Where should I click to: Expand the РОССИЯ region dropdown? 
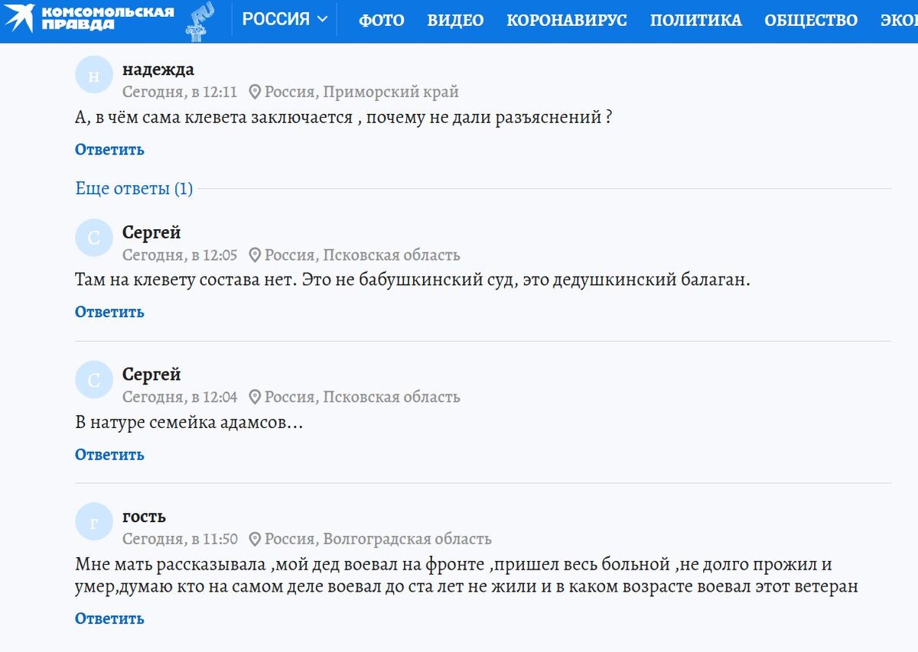(x=285, y=19)
